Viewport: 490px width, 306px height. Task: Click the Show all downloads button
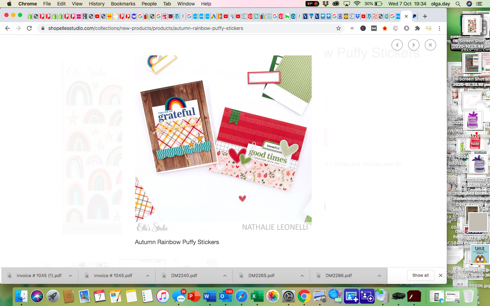coord(421,275)
